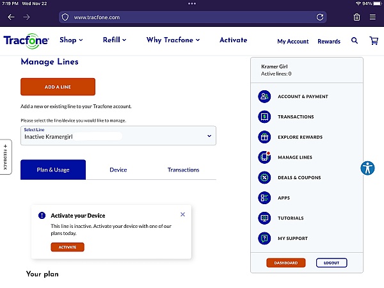
Task: Select TRANSACTIONS sidebar menu text
Action: 296,117
